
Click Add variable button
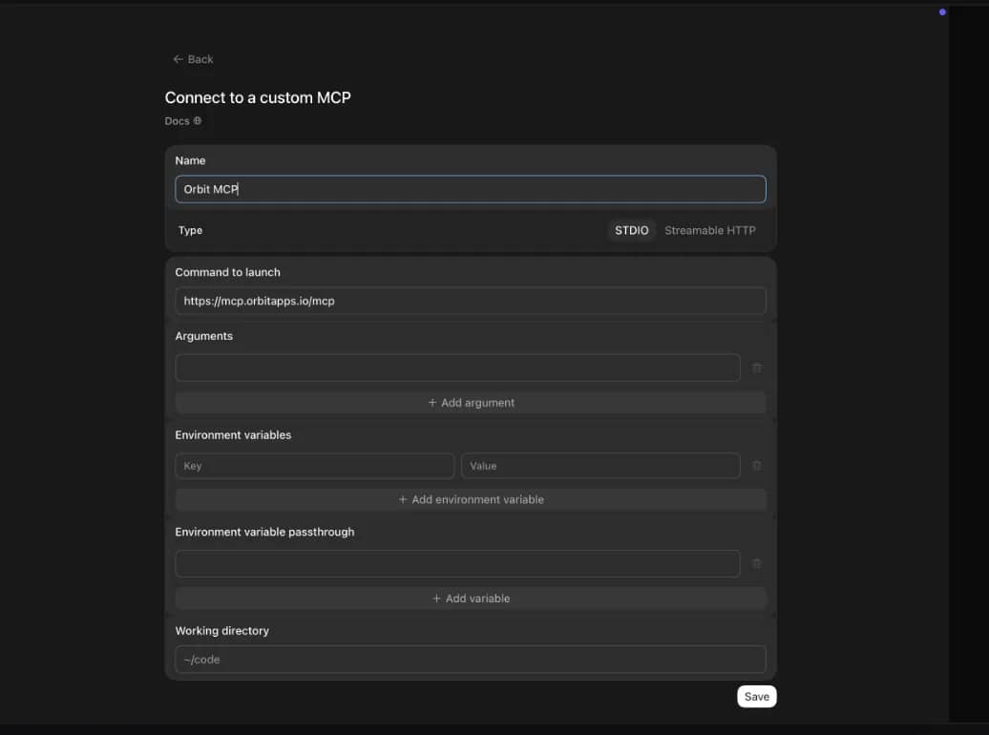coord(470,598)
